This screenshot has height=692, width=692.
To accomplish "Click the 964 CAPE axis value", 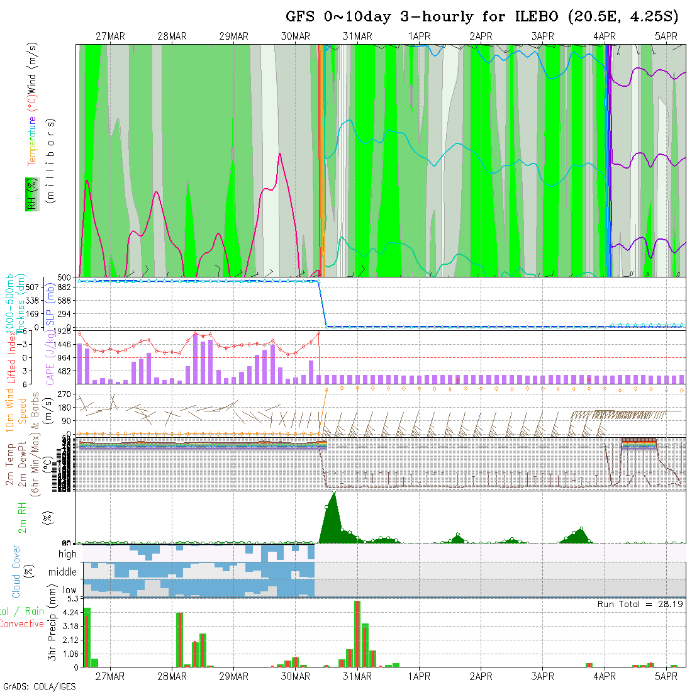I will [x=64, y=357].
